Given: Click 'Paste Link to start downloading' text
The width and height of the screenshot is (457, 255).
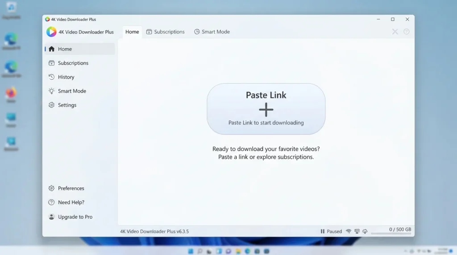Looking at the screenshot, I should click(x=266, y=123).
